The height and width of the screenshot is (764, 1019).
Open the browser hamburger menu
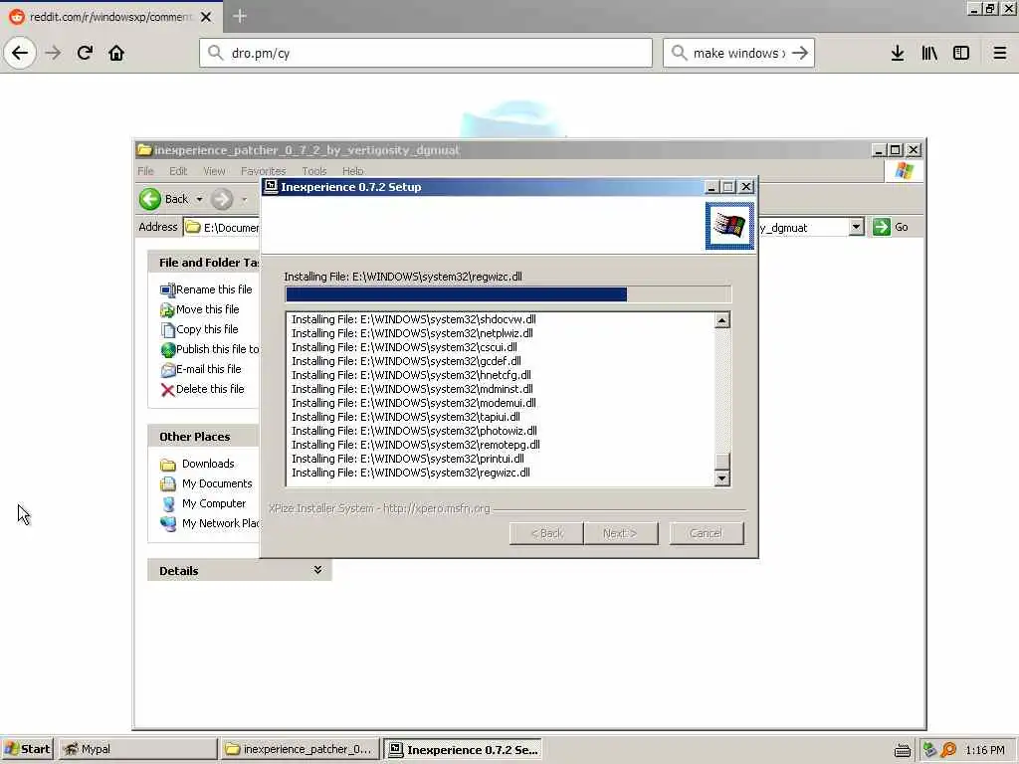tap(999, 53)
